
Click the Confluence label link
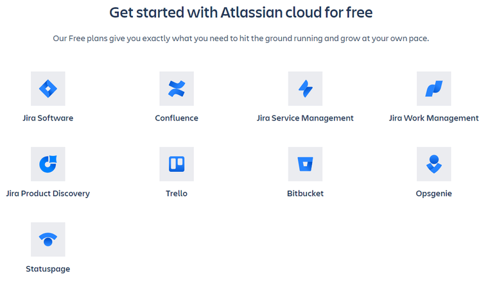click(x=177, y=118)
